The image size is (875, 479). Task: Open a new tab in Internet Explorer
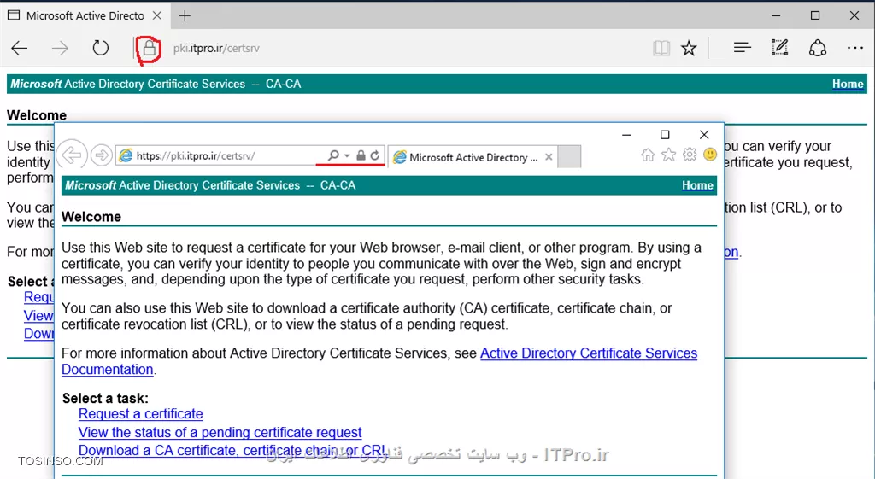(x=569, y=157)
